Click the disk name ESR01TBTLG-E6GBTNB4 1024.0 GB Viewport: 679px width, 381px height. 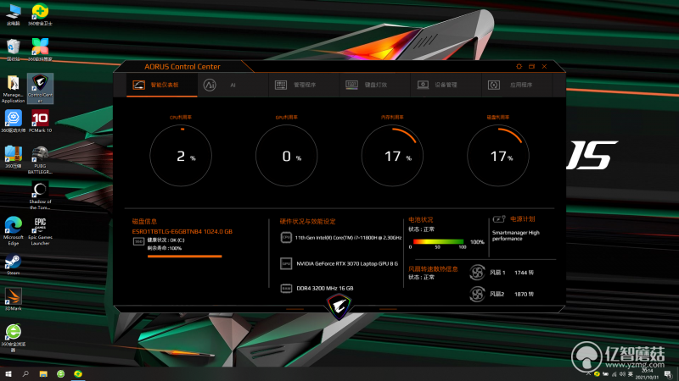click(x=182, y=231)
